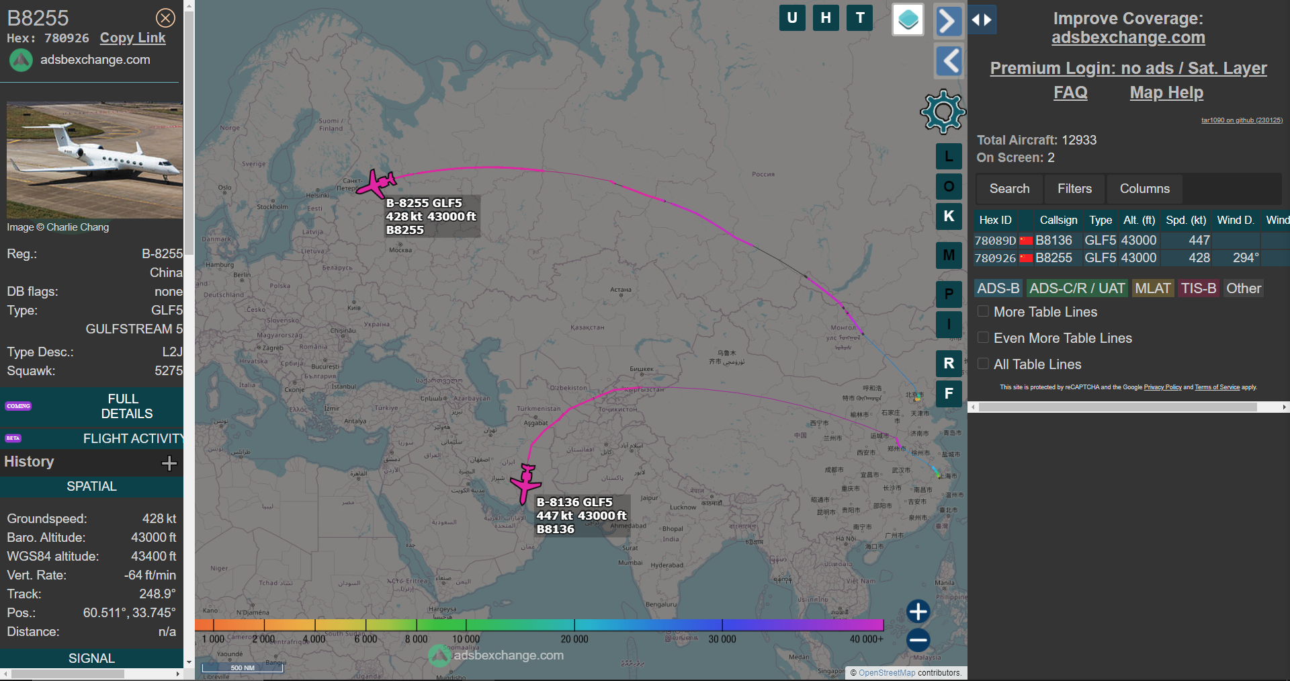
Task: Toggle the P map button
Action: click(x=949, y=294)
